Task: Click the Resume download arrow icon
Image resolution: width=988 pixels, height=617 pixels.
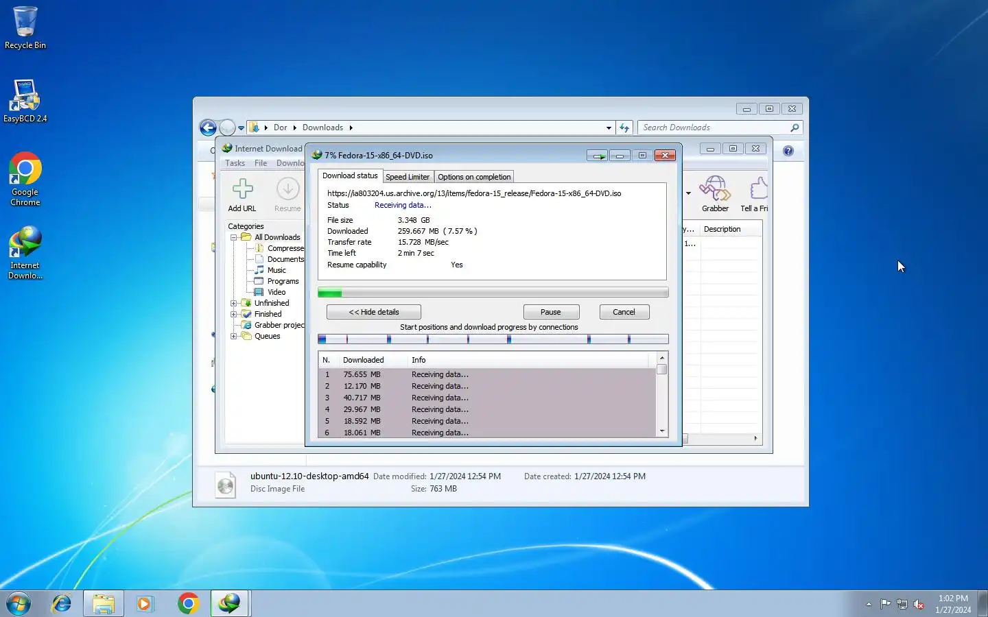Action: [x=287, y=189]
